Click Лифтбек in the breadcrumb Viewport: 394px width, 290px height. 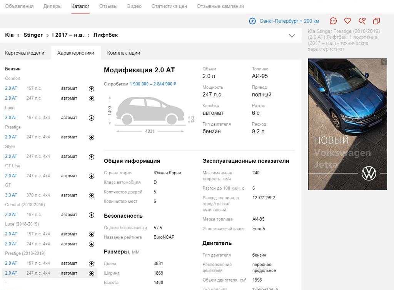click(105, 35)
